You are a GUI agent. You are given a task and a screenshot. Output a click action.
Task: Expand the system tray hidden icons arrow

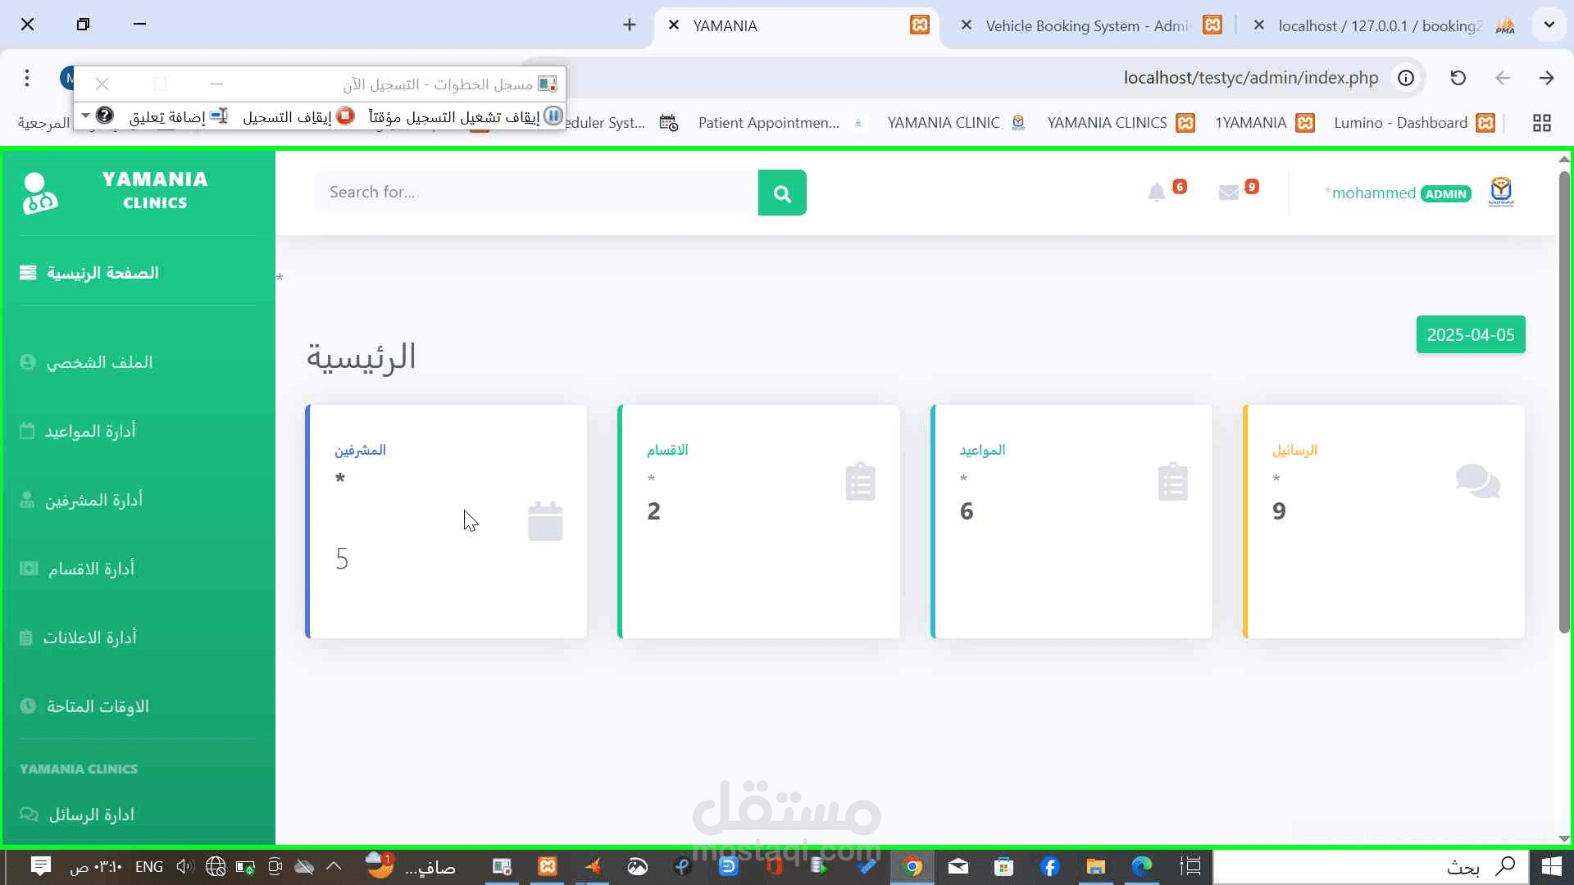click(x=334, y=866)
